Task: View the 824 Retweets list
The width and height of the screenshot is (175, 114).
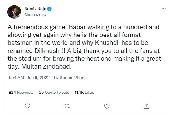Action: coord(21,93)
